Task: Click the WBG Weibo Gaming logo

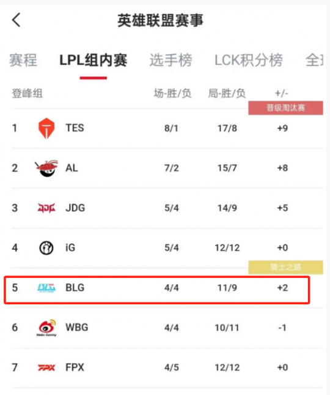Action: [46, 328]
